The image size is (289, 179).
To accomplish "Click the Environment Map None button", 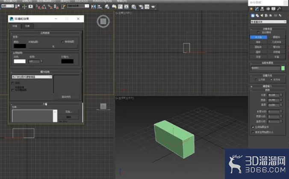I will click(53, 47).
